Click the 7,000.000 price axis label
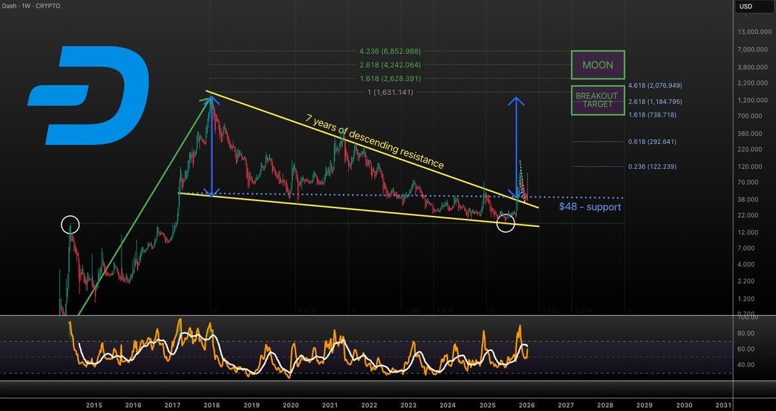 click(754, 49)
